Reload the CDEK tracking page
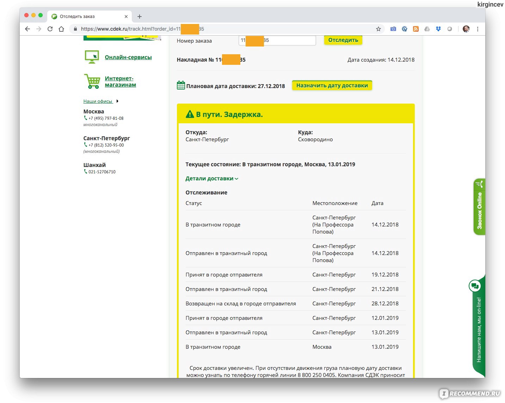Viewport: 505px width, 403px height. [50, 29]
